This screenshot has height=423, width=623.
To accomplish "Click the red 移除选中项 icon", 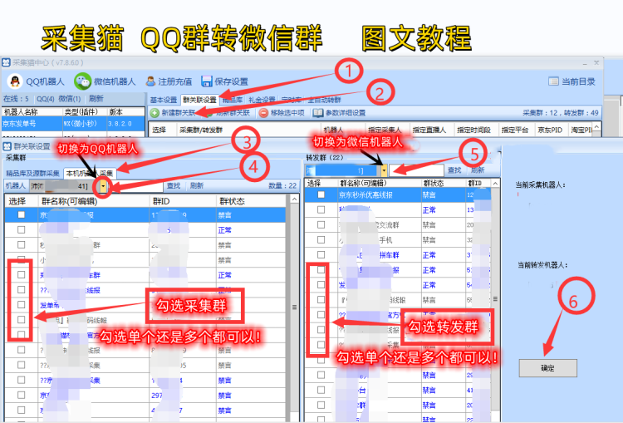I will pos(263,113).
